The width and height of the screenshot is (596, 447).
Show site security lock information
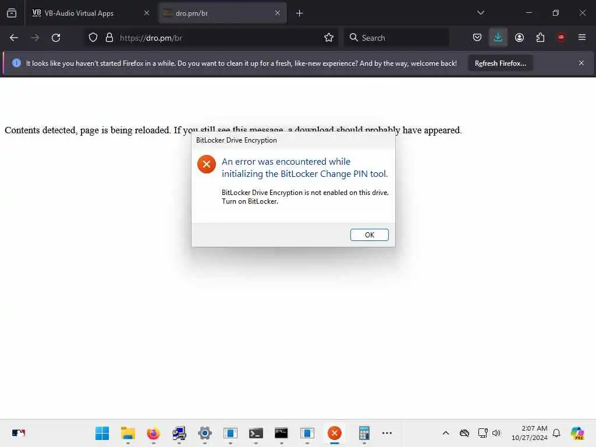(109, 38)
